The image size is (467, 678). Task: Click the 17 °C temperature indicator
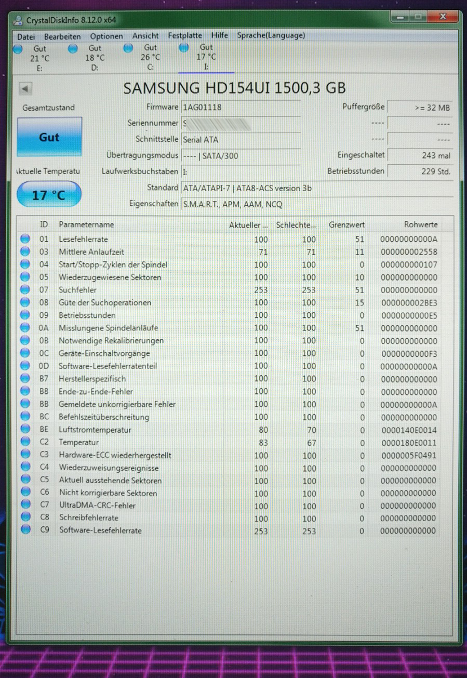point(49,195)
